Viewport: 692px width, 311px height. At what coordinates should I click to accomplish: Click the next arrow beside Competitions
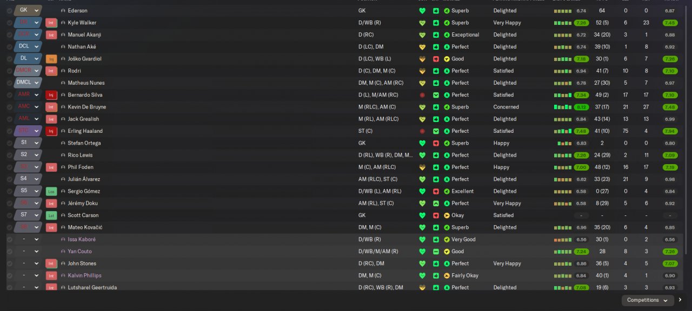pos(680,300)
